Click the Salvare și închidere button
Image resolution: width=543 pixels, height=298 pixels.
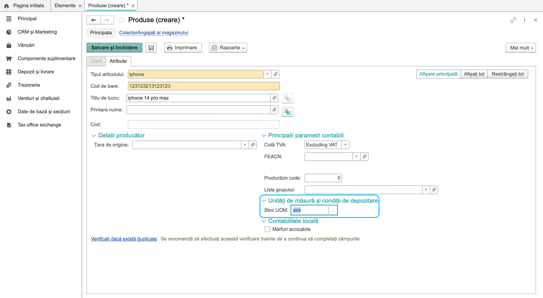(115, 48)
